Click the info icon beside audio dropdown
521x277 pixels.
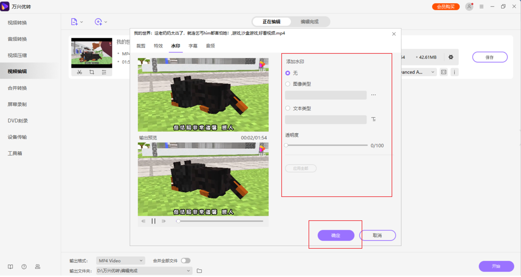click(455, 72)
